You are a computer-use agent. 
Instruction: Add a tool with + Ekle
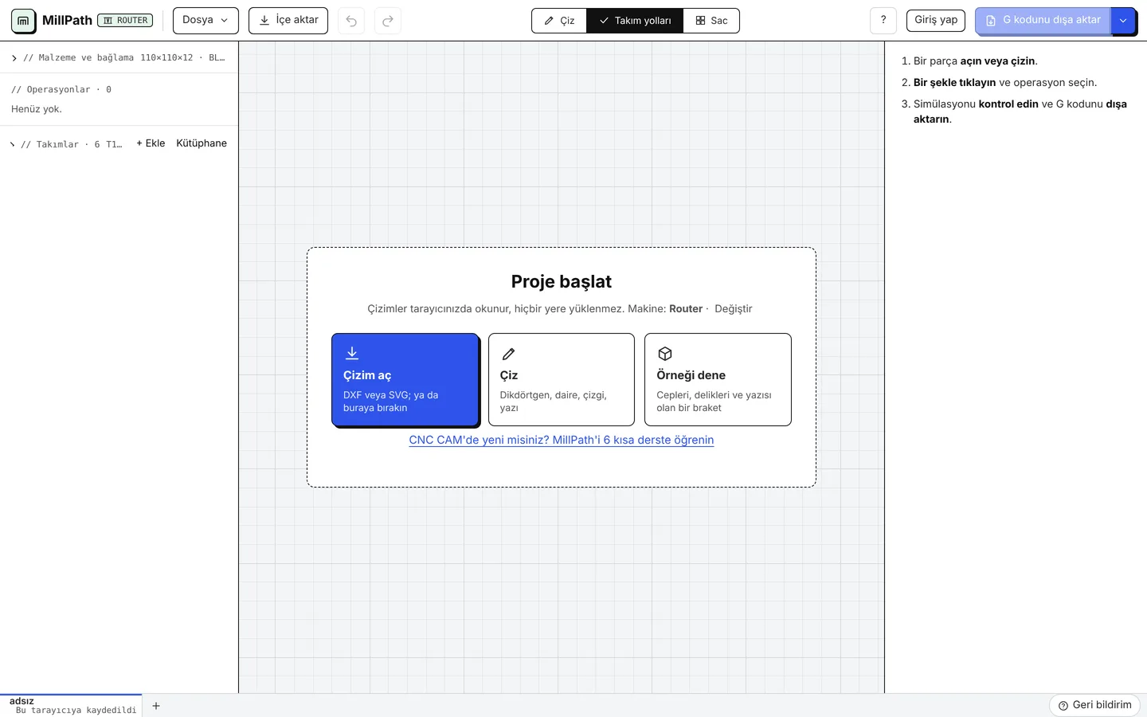click(x=151, y=143)
